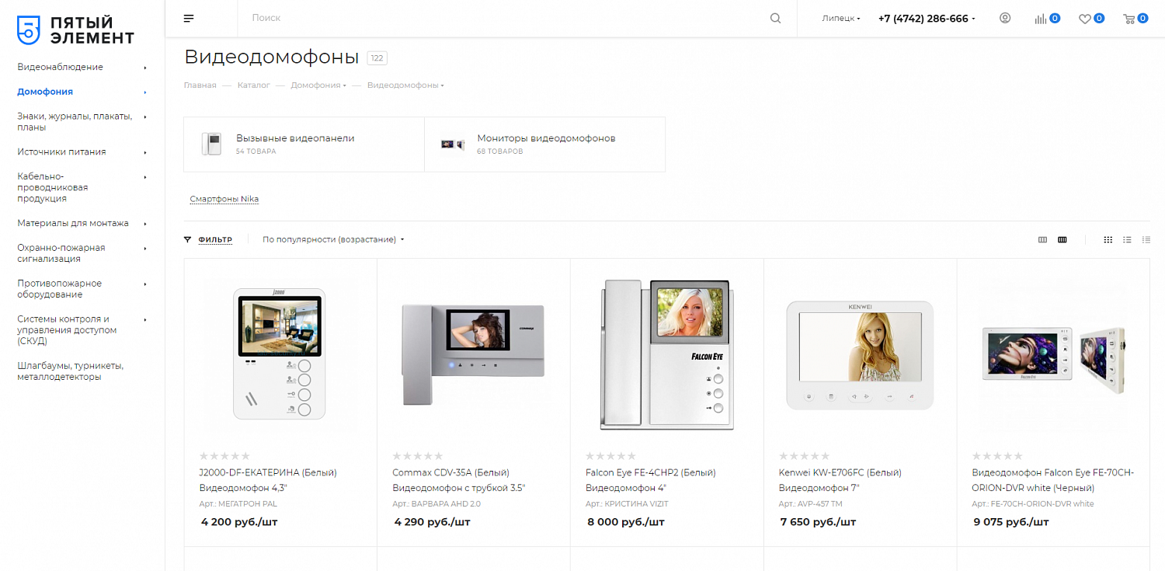Expand the phone number +7 (4742) 286-666 dropdown

point(973,19)
